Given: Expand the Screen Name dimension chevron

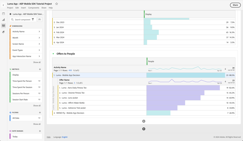Looking at the screenshot, I should 39,44.
